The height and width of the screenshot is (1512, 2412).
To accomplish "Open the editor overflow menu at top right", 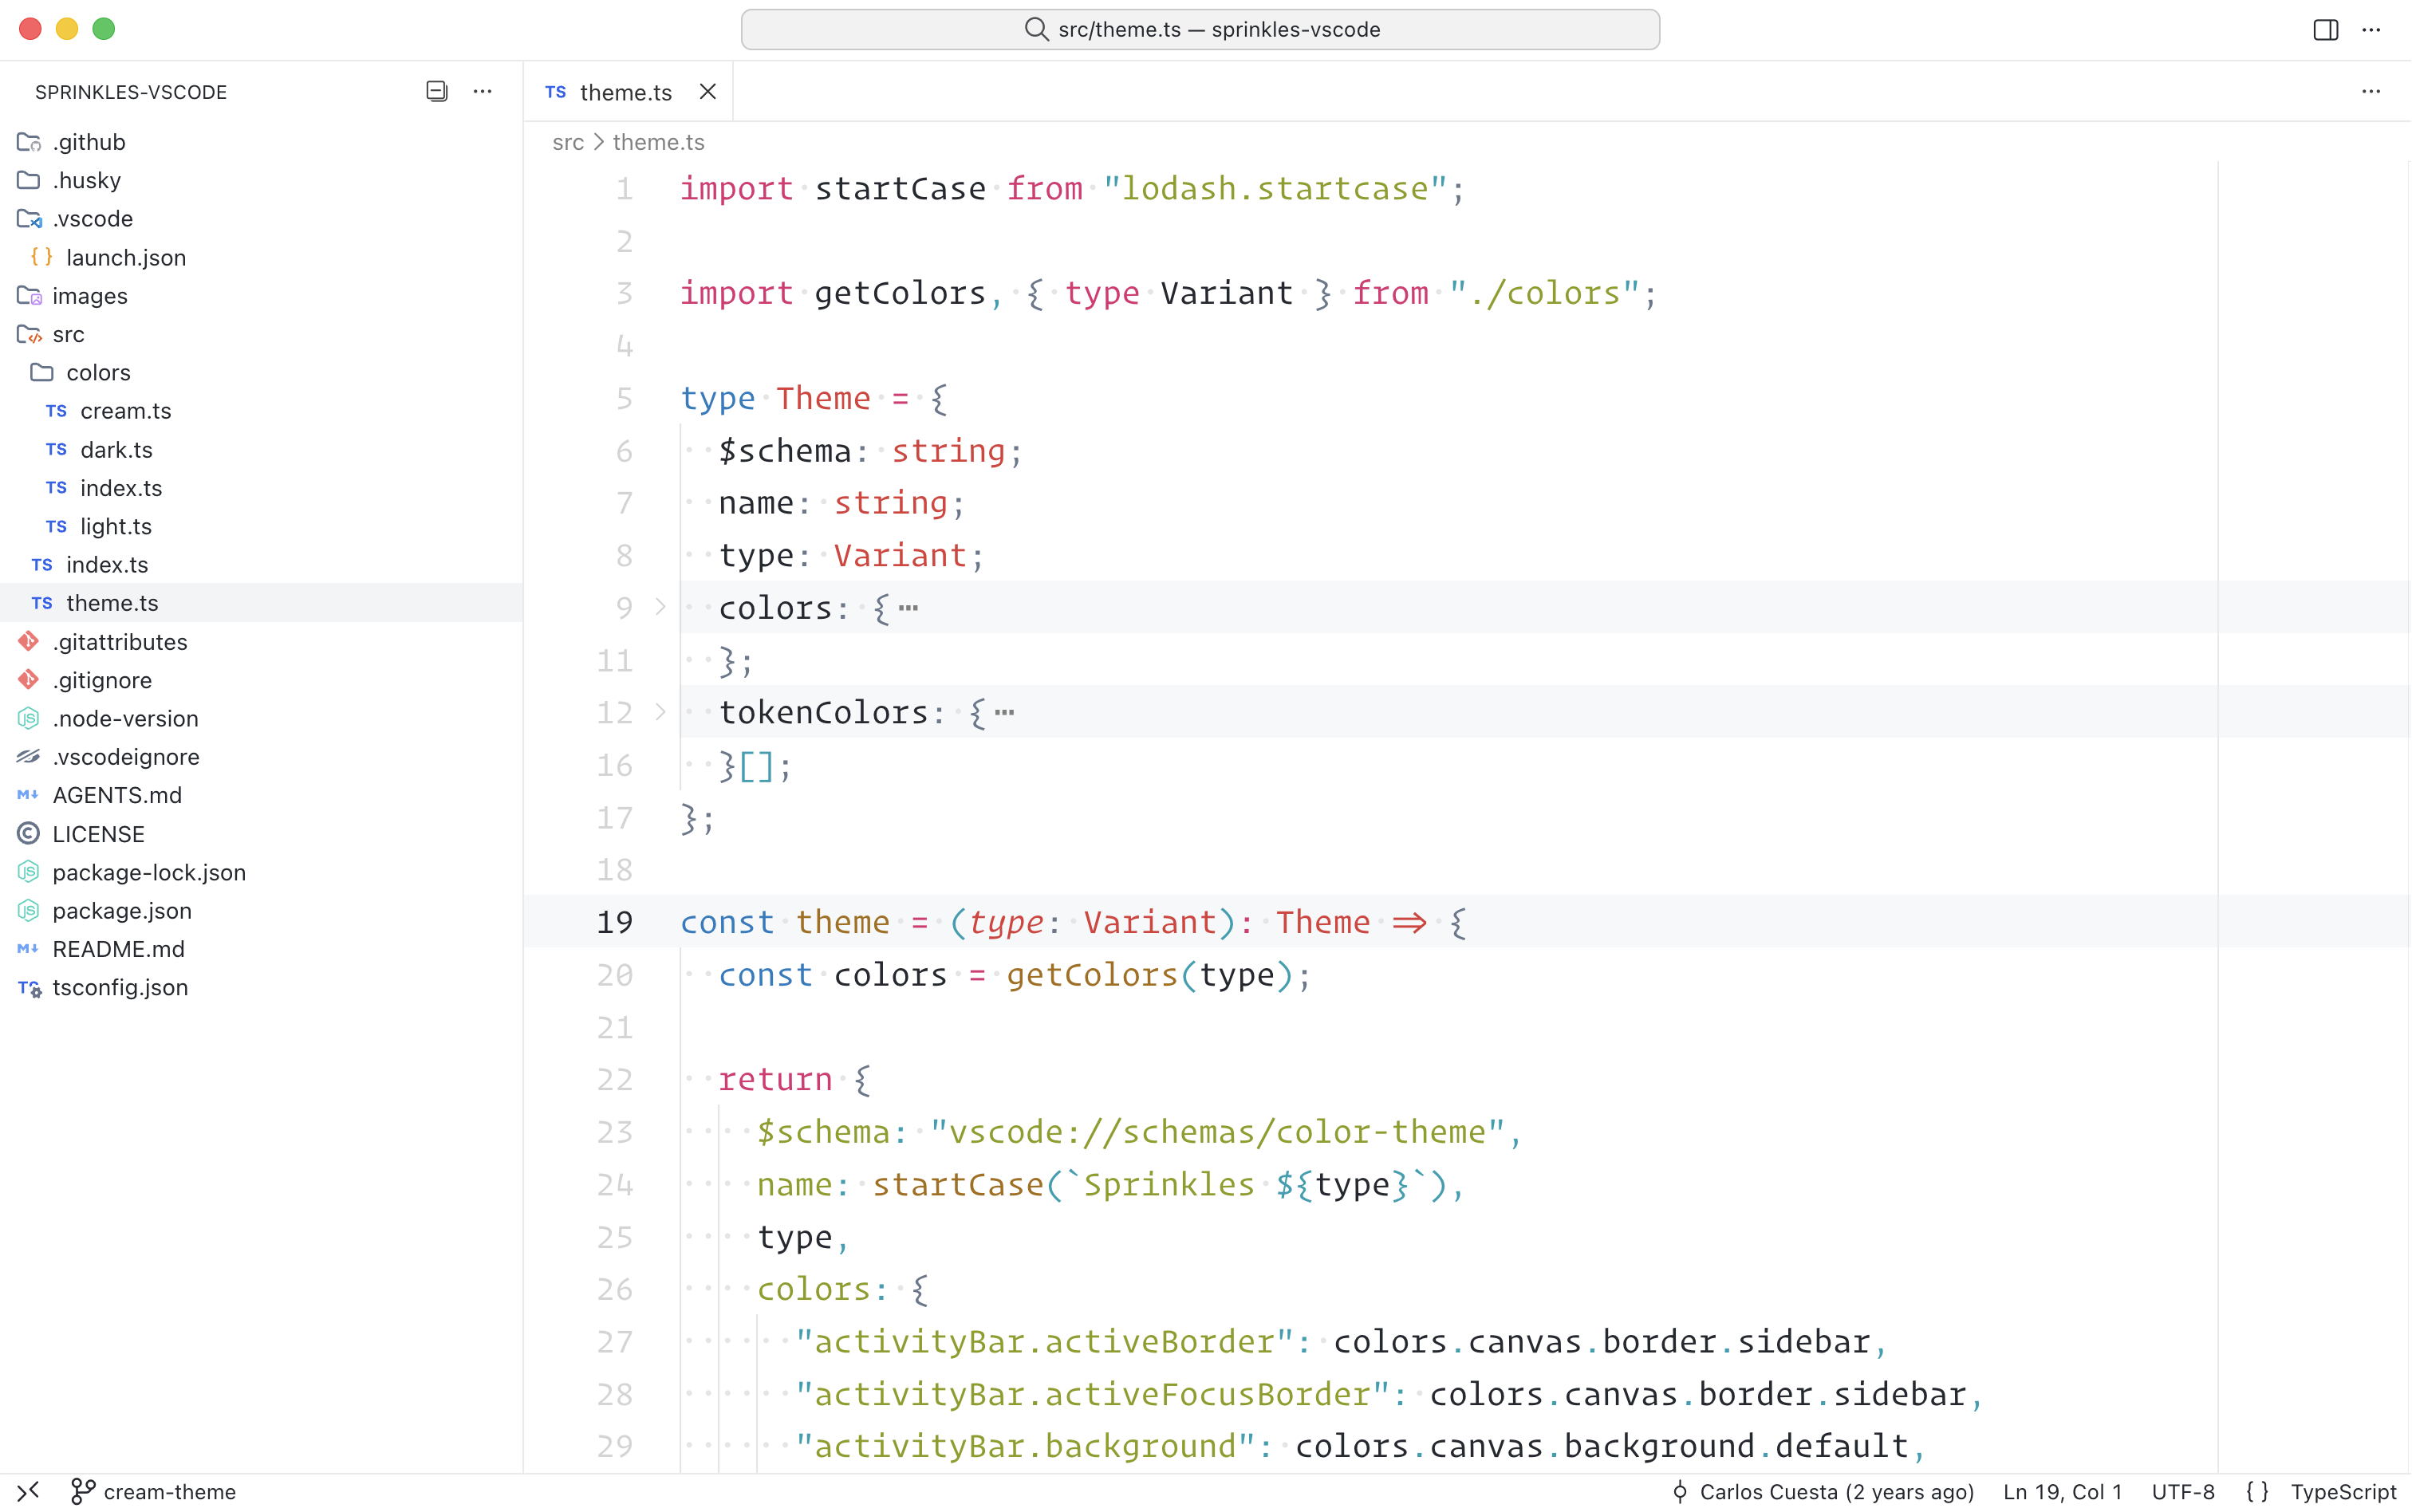I will point(2372,91).
